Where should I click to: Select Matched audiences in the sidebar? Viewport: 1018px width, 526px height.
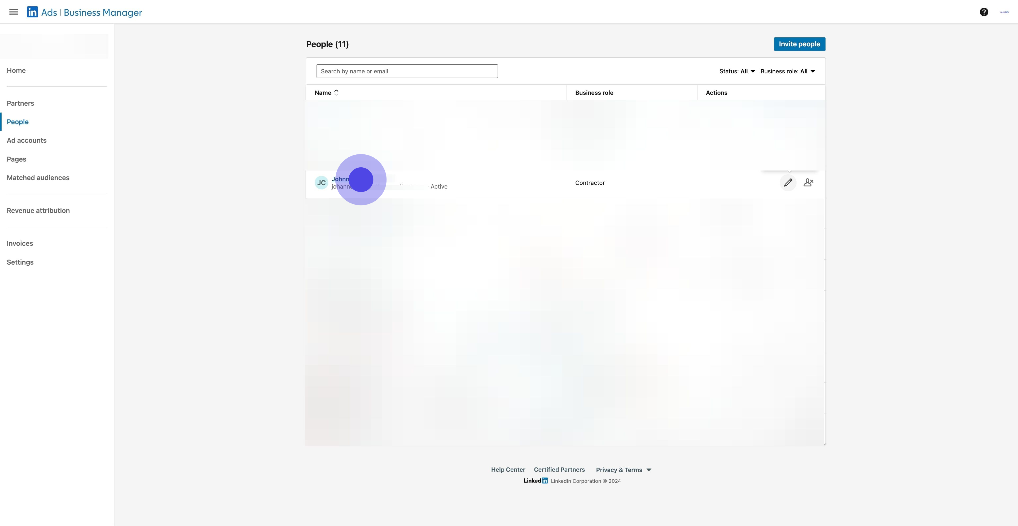38,178
